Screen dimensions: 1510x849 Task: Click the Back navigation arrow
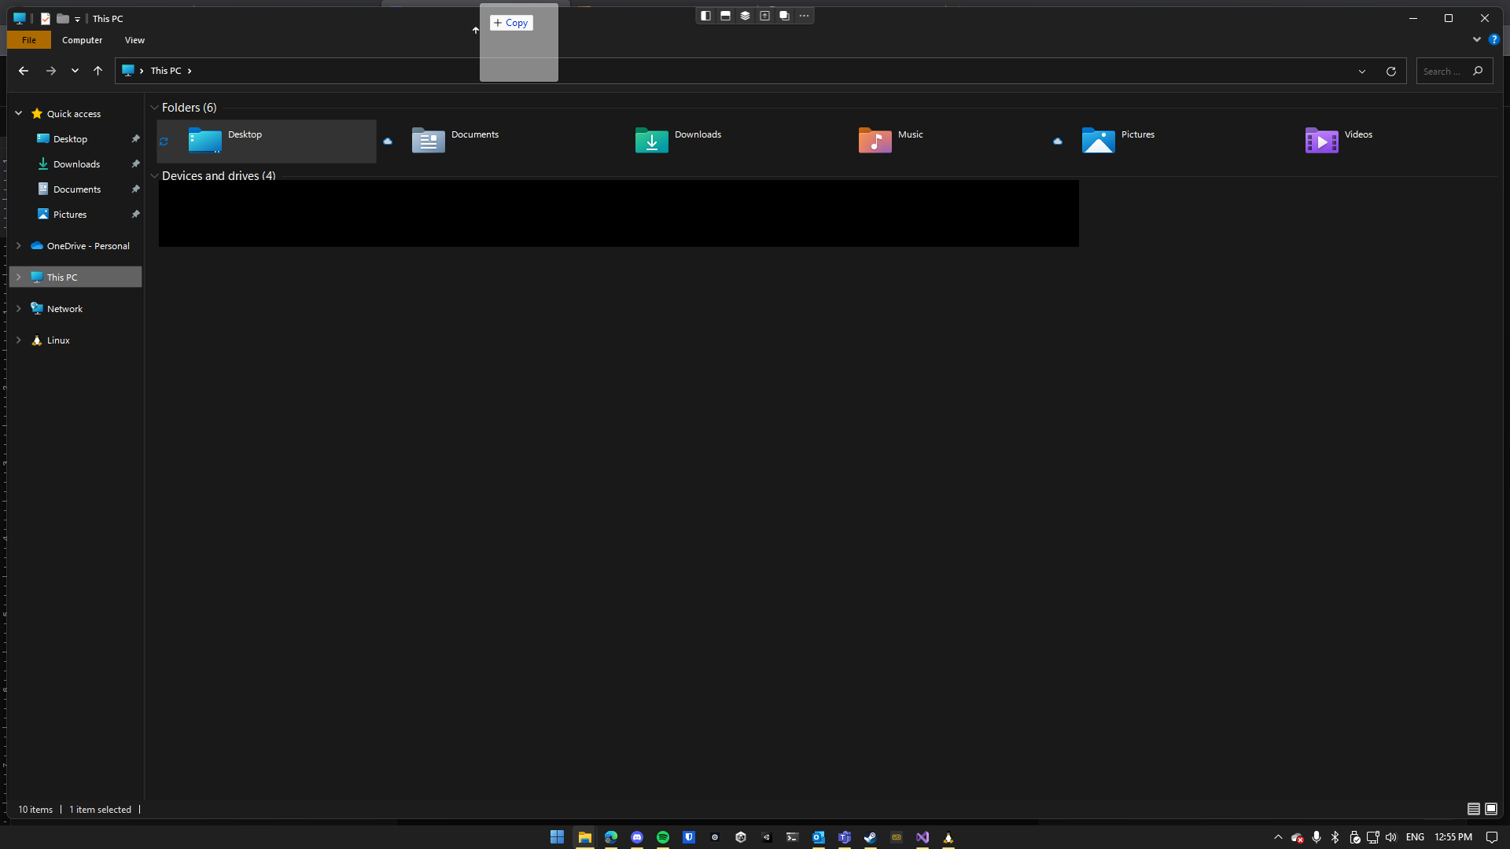tap(24, 71)
